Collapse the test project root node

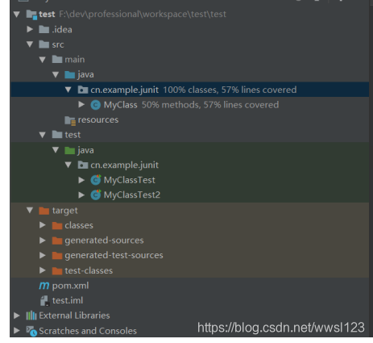(17, 15)
